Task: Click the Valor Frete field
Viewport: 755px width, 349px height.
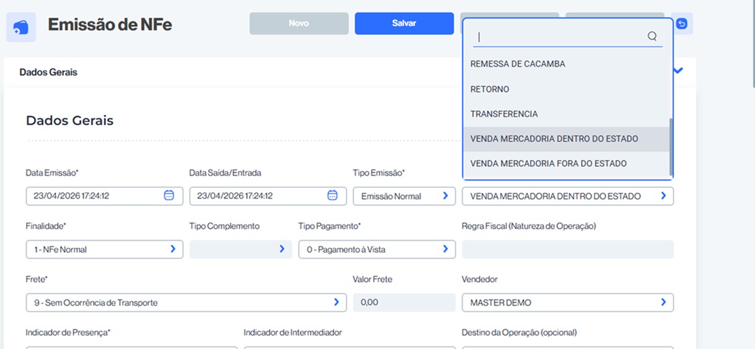Action: click(404, 303)
